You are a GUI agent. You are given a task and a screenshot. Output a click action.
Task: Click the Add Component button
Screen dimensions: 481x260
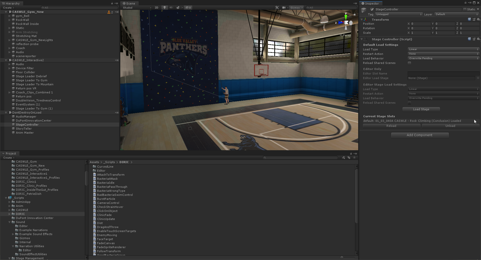click(420, 135)
